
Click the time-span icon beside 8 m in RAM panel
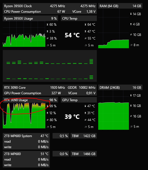[131, 45]
